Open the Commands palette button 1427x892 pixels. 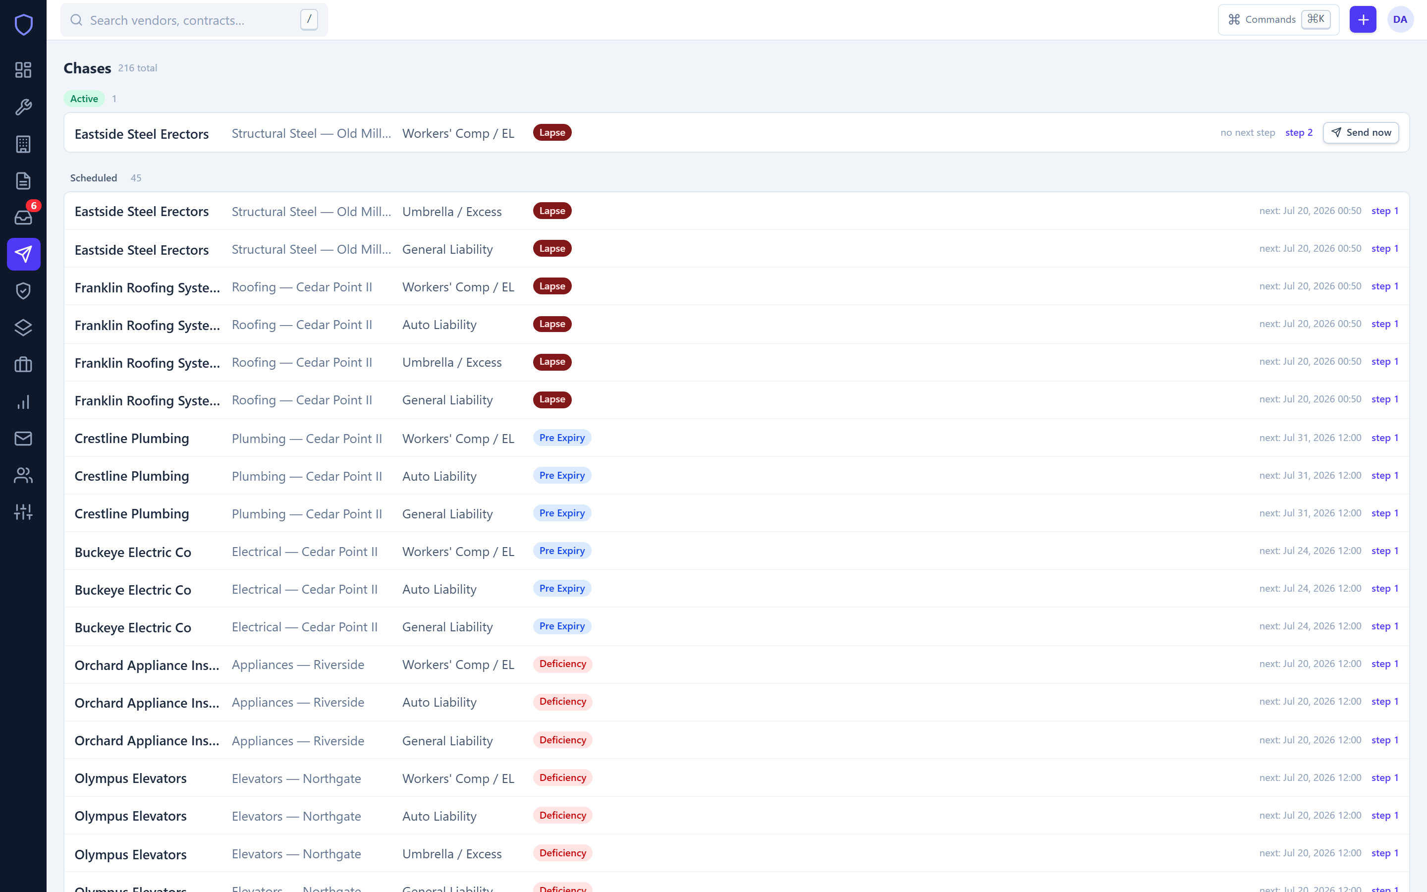[1278, 19]
